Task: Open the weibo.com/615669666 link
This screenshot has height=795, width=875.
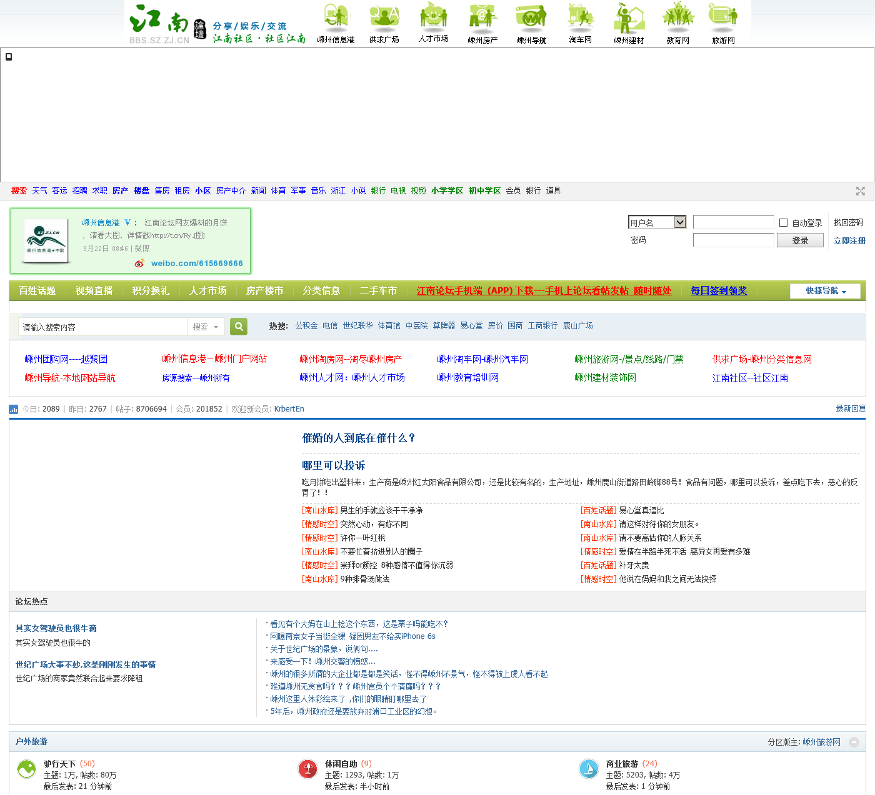Action: [x=197, y=264]
